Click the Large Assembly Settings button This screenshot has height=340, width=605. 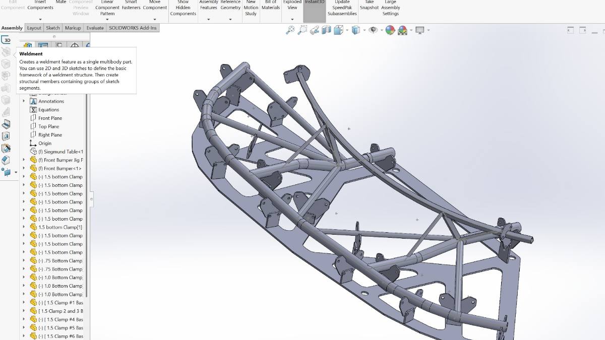391,8
